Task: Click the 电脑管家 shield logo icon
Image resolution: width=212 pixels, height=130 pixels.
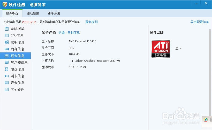Action: (x=5, y=5)
